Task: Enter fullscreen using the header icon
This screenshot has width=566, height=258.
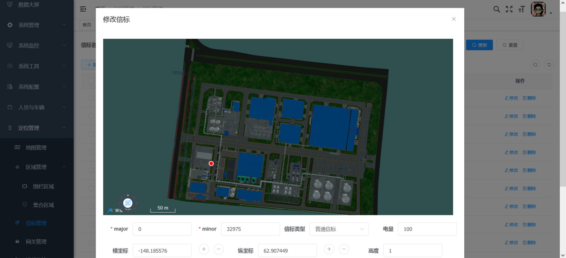Action: click(x=509, y=9)
